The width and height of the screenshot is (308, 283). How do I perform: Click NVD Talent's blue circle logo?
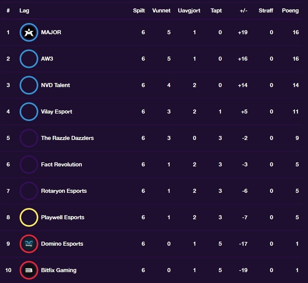[29, 85]
